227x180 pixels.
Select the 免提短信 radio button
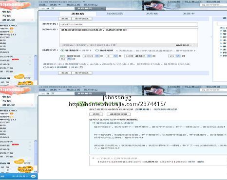point(97,51)
